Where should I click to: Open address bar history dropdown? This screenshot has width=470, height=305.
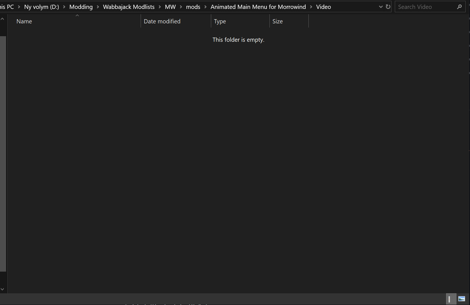pyautogui.click(x=381, y=7)
